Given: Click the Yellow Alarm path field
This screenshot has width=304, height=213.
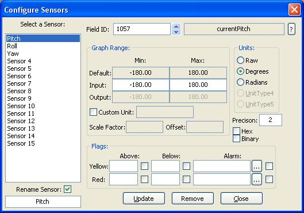Looking at the screenshot, I should click(x=222, y=166).
